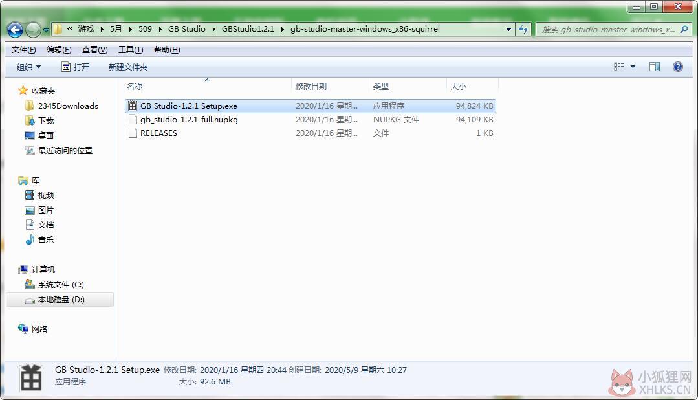Click 游戏 in the address breadcrumb
The height and width of the screenshot is (400, 698).
(x=86, y=29)
